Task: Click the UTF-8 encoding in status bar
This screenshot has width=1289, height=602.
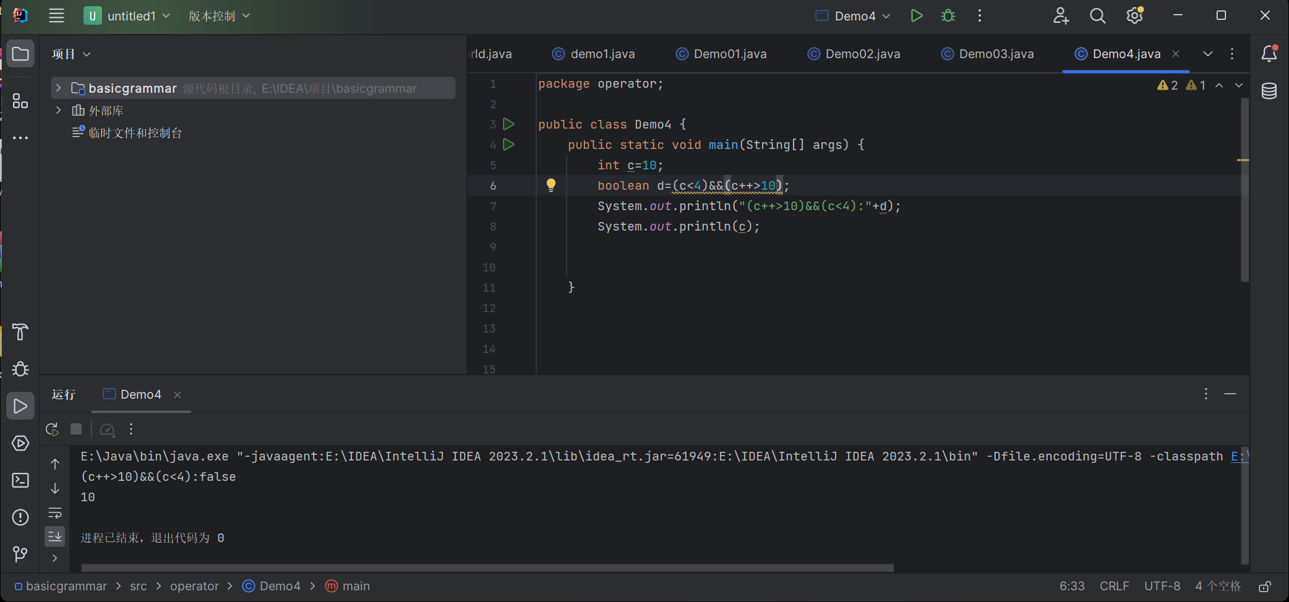Action: [1162, 586]
